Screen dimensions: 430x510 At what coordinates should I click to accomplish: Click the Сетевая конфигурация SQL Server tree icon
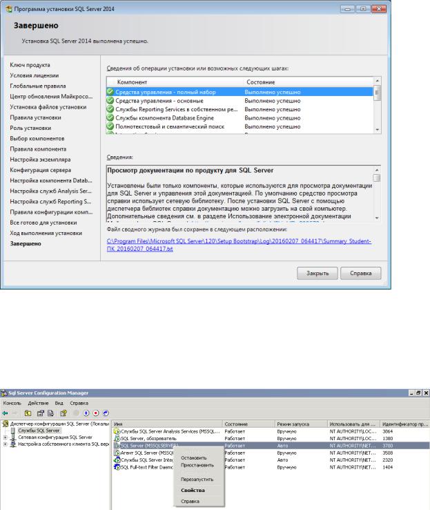[13, 437]
